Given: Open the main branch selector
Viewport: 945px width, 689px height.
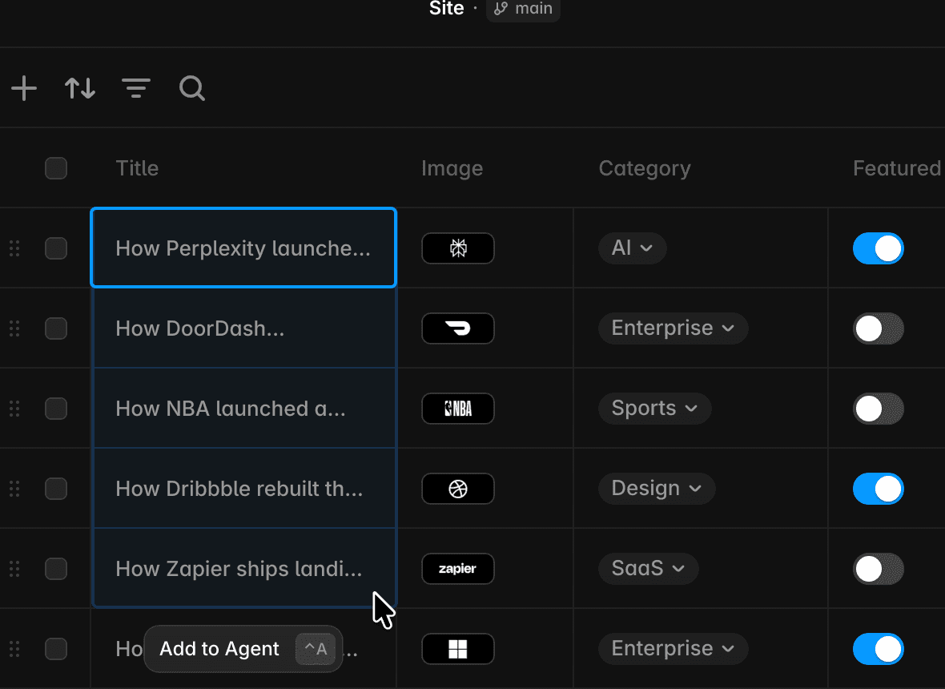Looking at the screenshot, I should (x=523, y=9).
